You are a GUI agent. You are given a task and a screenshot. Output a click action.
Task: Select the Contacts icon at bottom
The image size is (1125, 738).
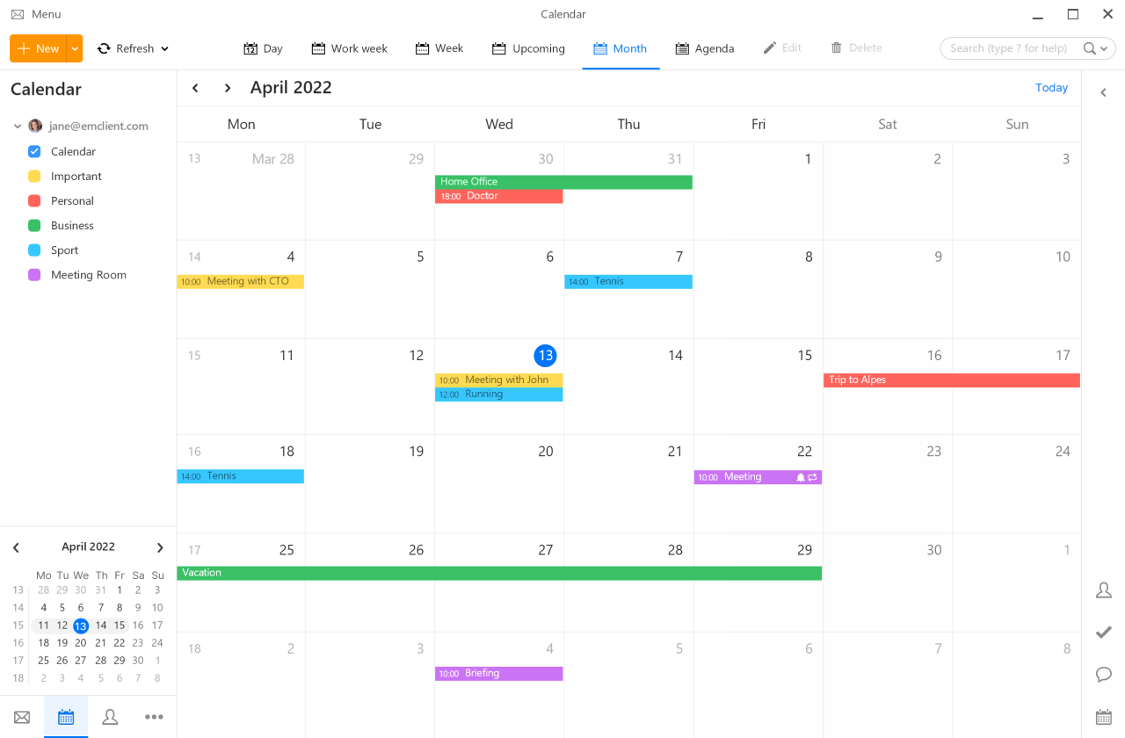pyautogui.click(x=109, y=717)
